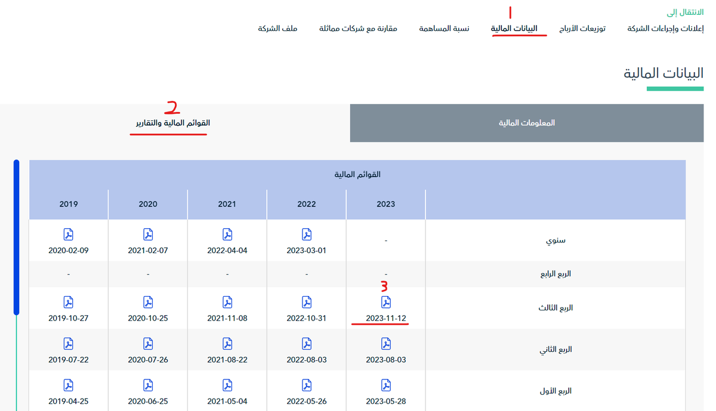This screenshot has width=716, height=411.
Task: Click the date 2023-08-03 text
Action: (386, 360)
